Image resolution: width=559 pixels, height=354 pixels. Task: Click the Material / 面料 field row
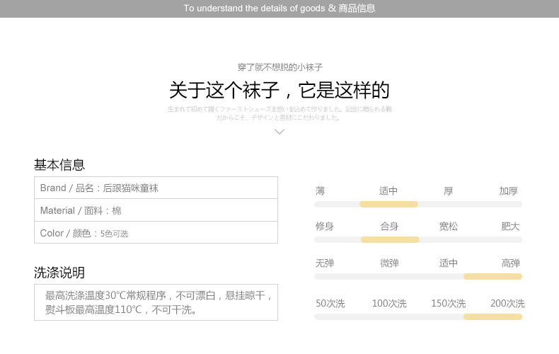coord(156,210)
